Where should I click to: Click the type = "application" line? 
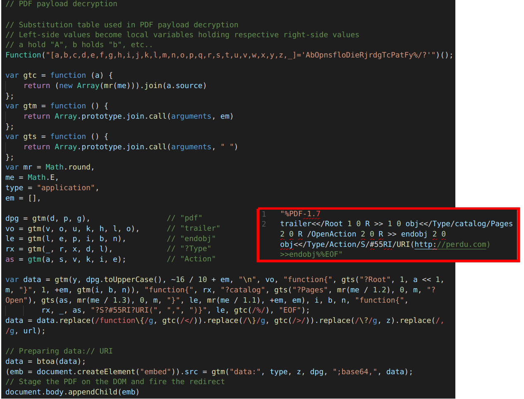click(52, 188)
